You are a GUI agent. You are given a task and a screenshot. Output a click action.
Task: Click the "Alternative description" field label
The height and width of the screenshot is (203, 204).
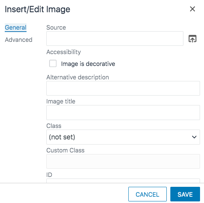pos(78,77)
